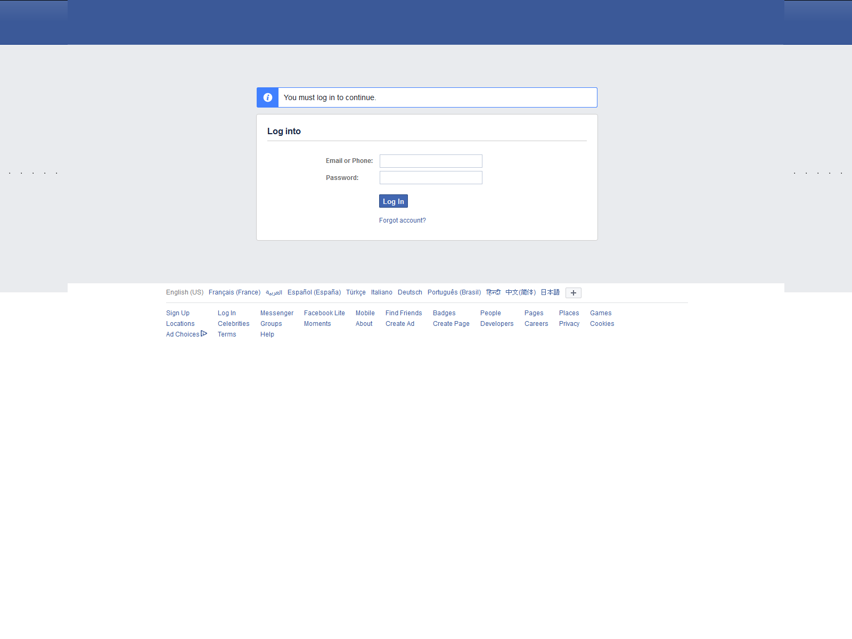Switch language to Italiano
The image size is (852, 639).
(382, 292)
